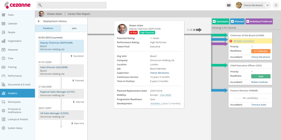Open the Time clock icon
281x140 pixels.
[x=3, y=59]
